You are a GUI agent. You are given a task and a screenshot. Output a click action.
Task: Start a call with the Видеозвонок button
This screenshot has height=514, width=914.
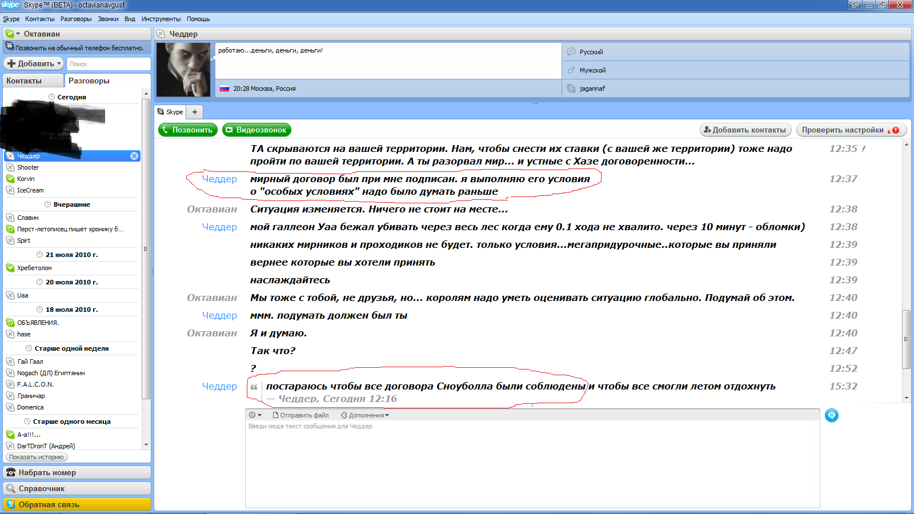pos(256,130)
